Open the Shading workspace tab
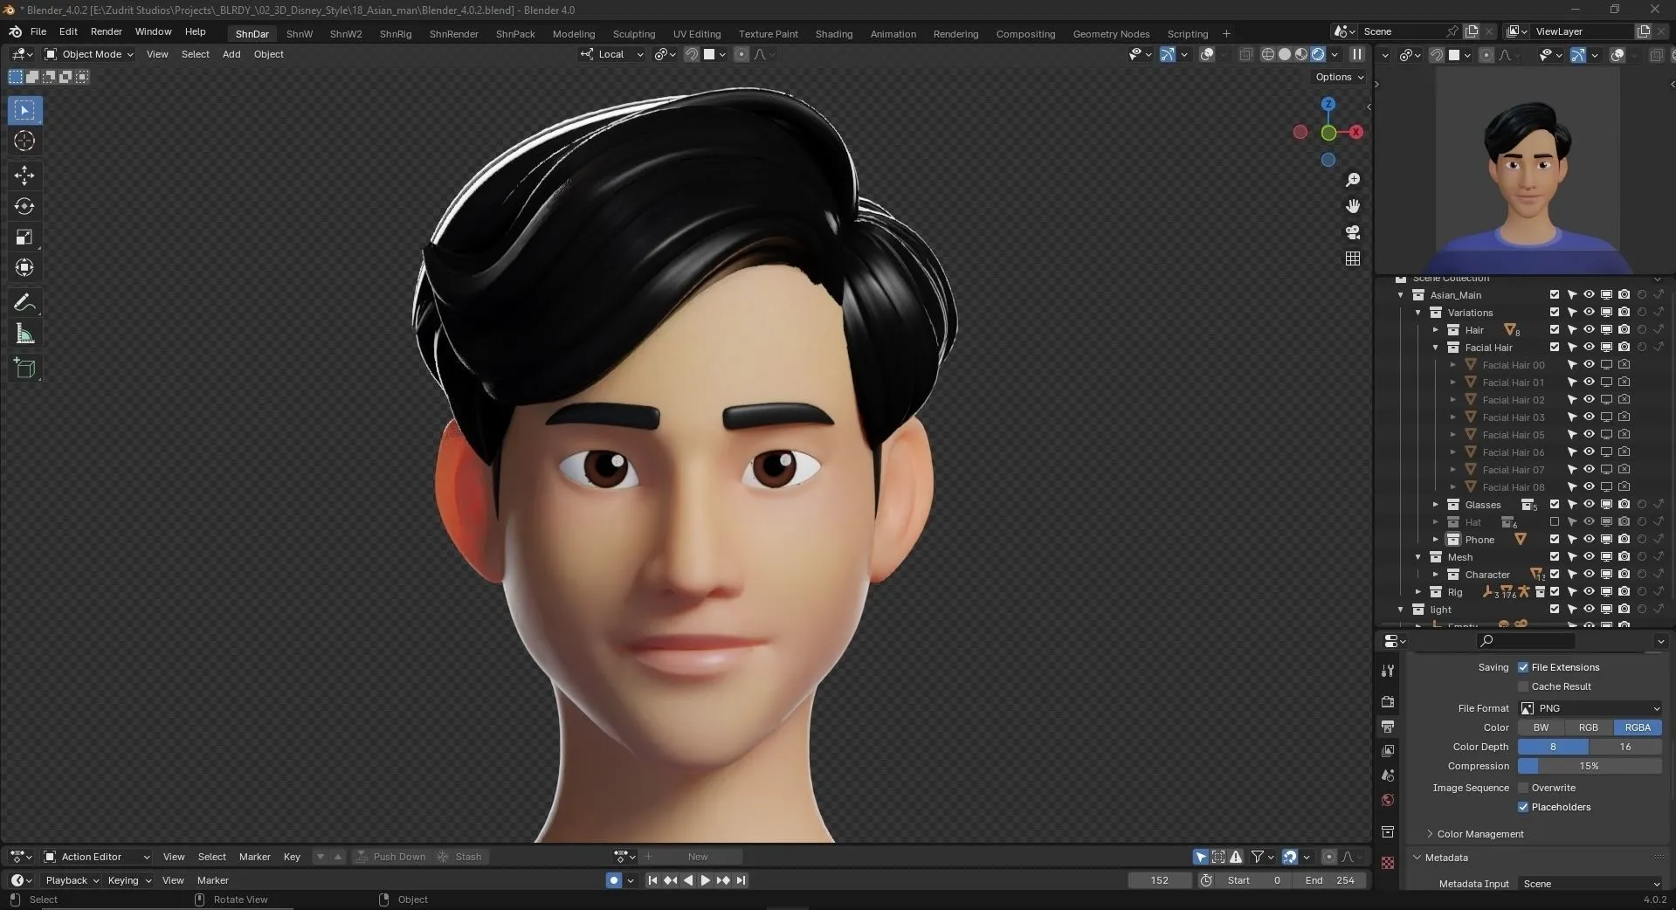The width and height of the screenshot is (1676, 910). pos(833,33)
